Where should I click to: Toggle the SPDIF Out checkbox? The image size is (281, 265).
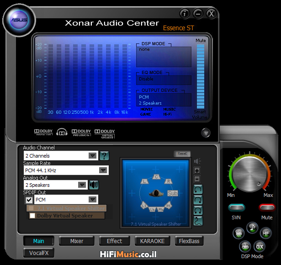29,200
